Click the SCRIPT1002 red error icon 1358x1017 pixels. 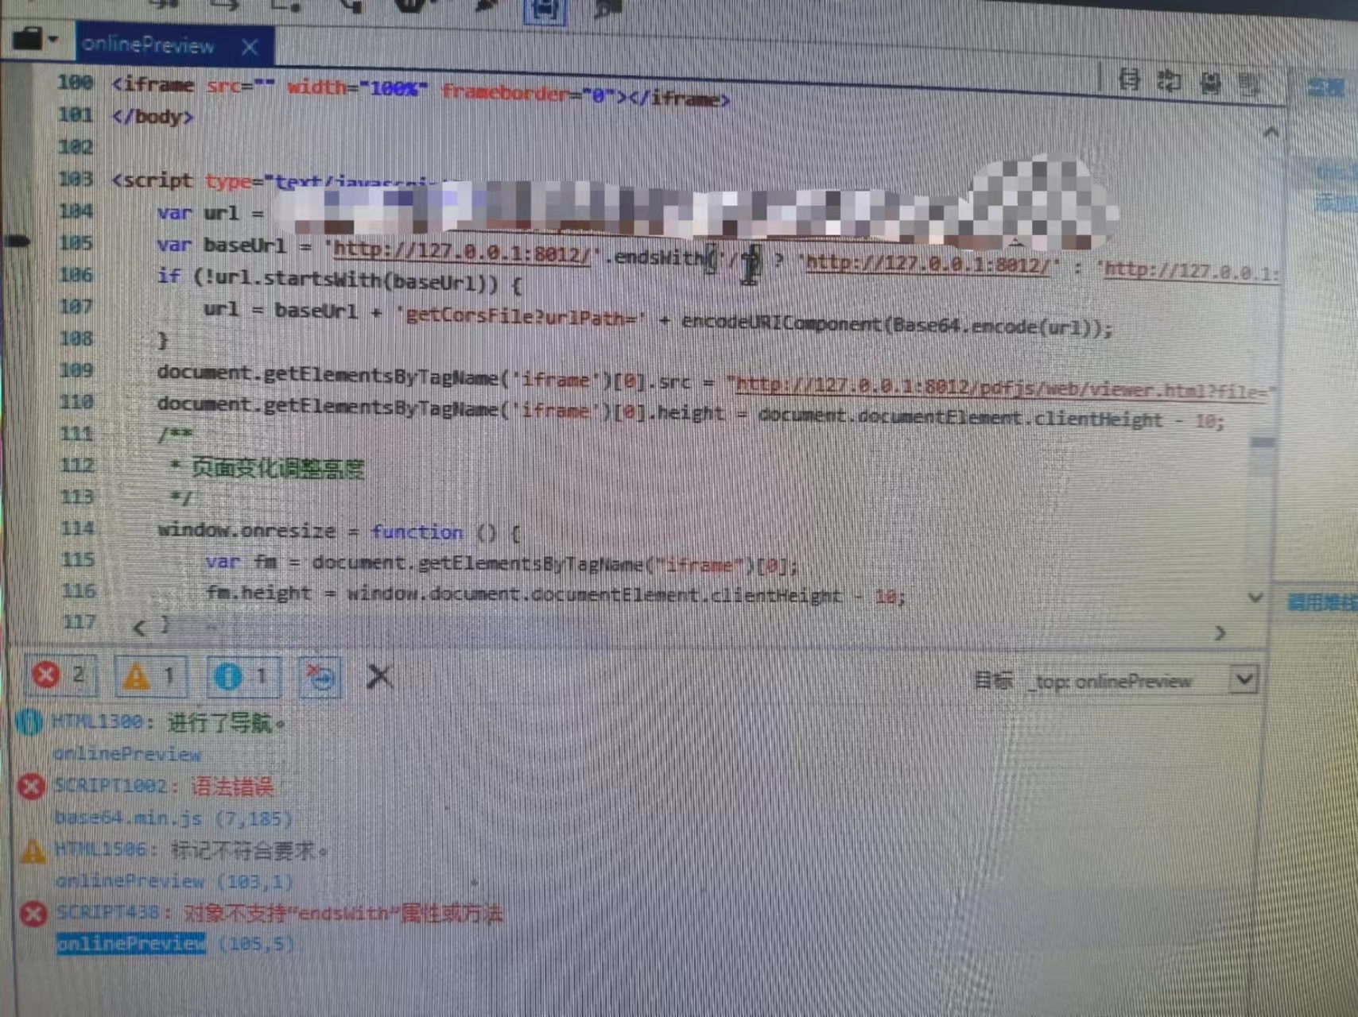click(32, 787)
